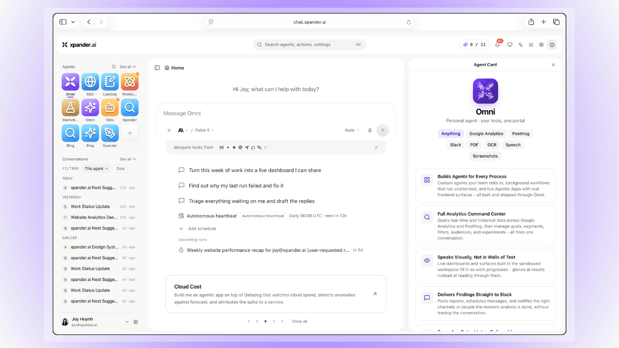Open the SEO agent globe icon
This screenshot has height=348, width=619.
[x=90, y=82]
